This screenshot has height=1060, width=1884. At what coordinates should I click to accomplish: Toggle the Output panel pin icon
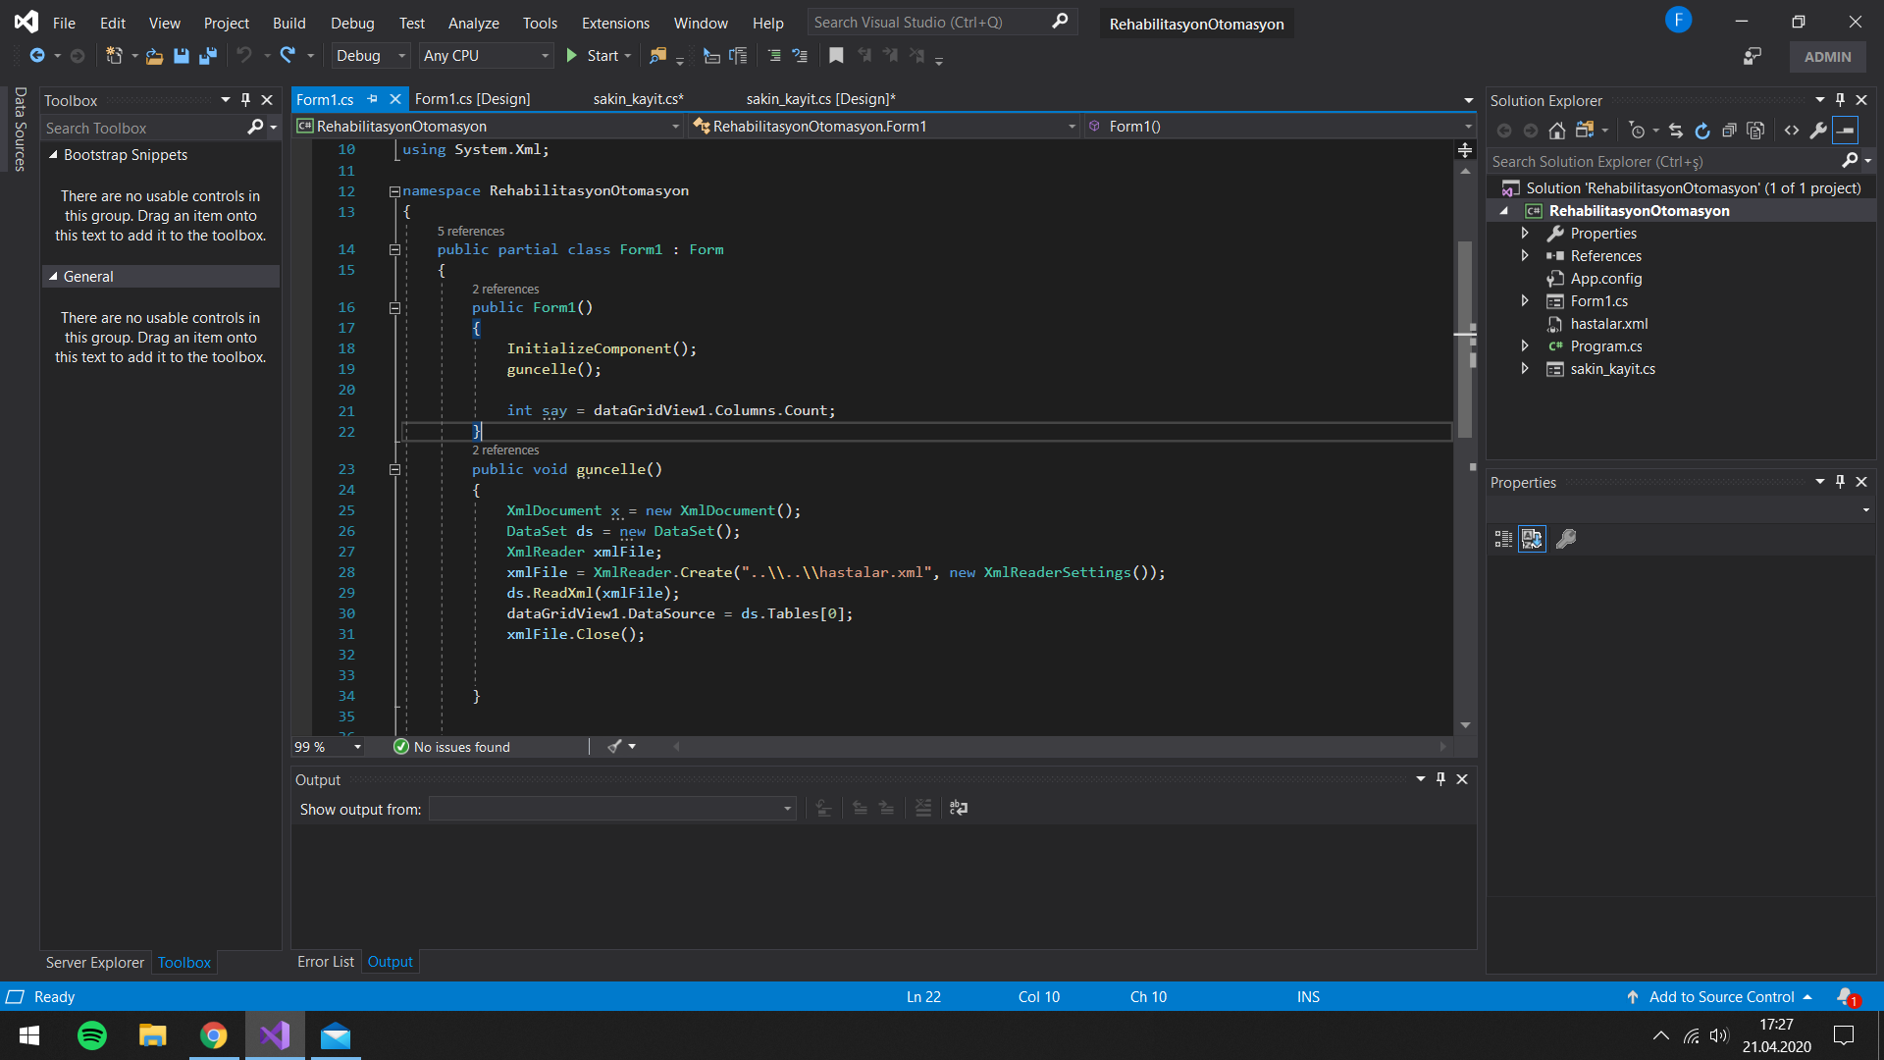[1440, 778]
